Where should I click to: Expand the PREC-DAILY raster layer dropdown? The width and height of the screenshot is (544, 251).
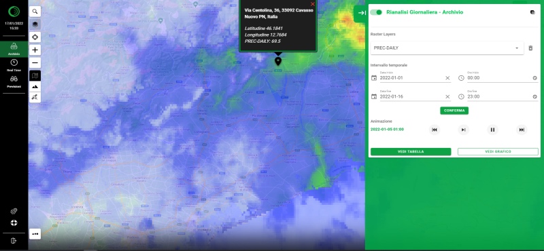pyautogui.click(x=447, y=48)
